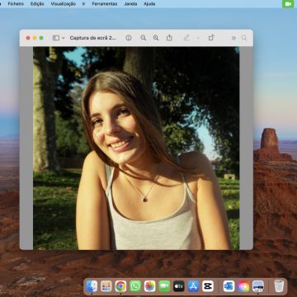Rotate the image with the rotate button

[x=211, y=38]
